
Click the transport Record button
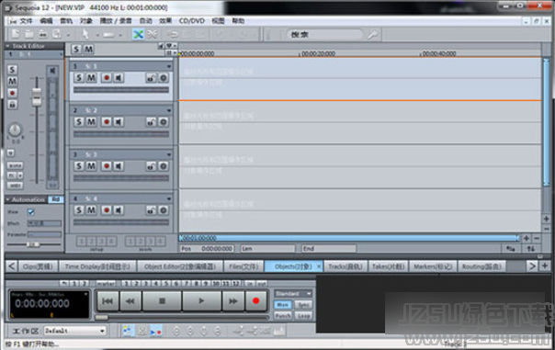point(255,300)
